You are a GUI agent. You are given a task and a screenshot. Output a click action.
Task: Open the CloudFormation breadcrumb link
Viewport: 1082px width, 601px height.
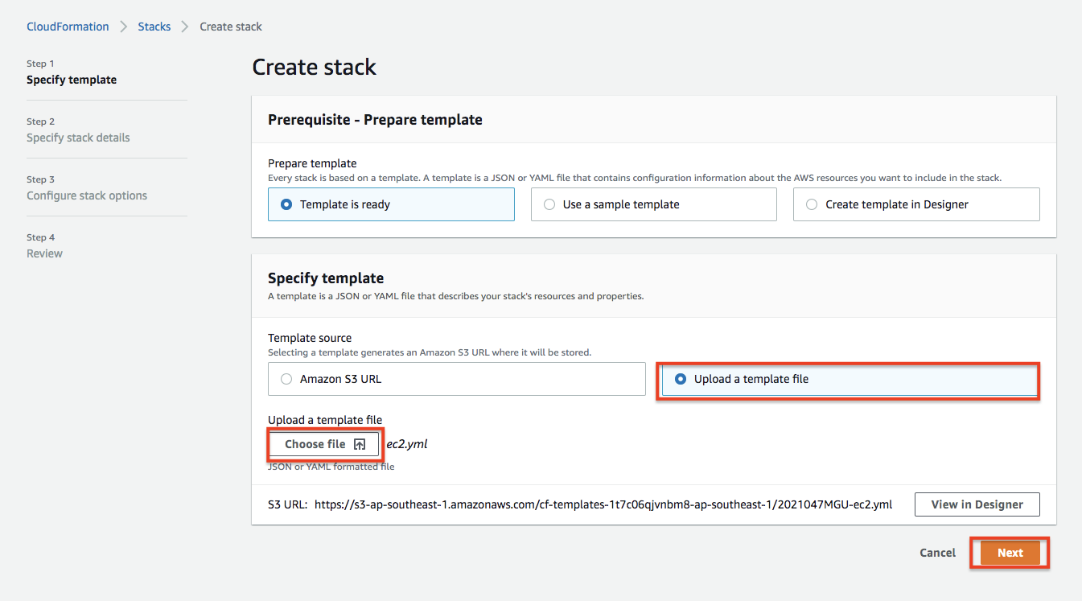point(68,27)
